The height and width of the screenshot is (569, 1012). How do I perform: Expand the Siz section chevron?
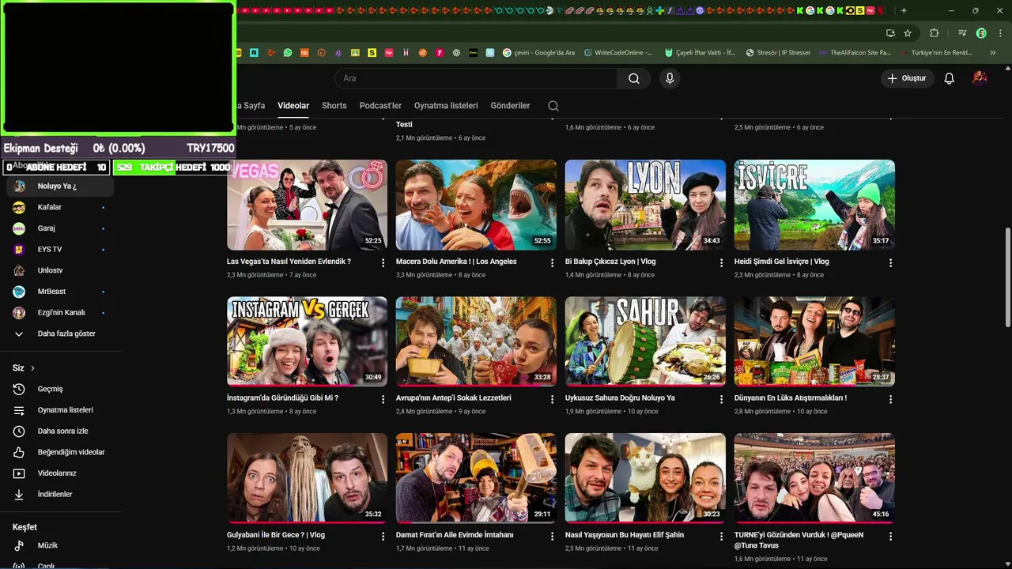[x=32, y=368]
